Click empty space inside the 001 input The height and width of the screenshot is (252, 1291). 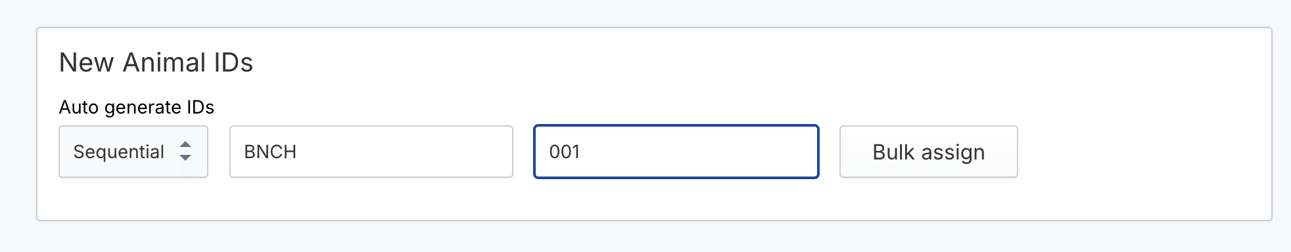[710, 152]
